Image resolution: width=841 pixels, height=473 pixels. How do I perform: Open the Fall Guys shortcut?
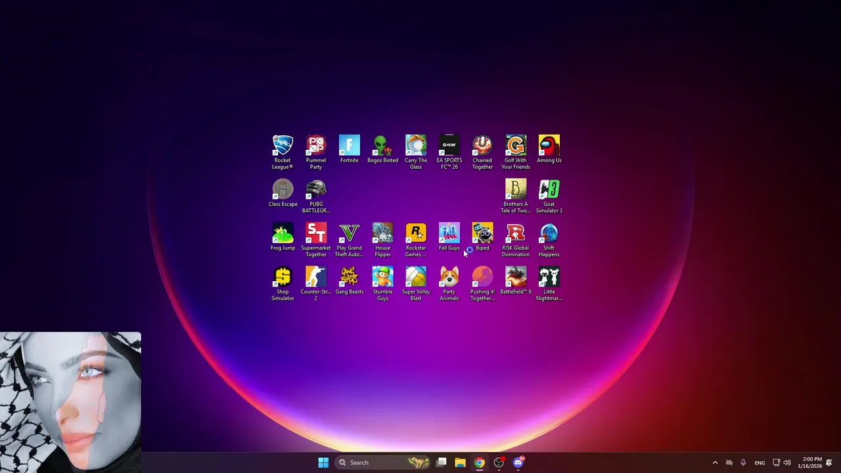pyautogui.click(x=449, y=237)
